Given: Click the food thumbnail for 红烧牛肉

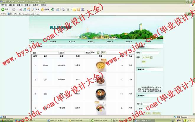Looking at the screenshot, I should pos(100,80).
